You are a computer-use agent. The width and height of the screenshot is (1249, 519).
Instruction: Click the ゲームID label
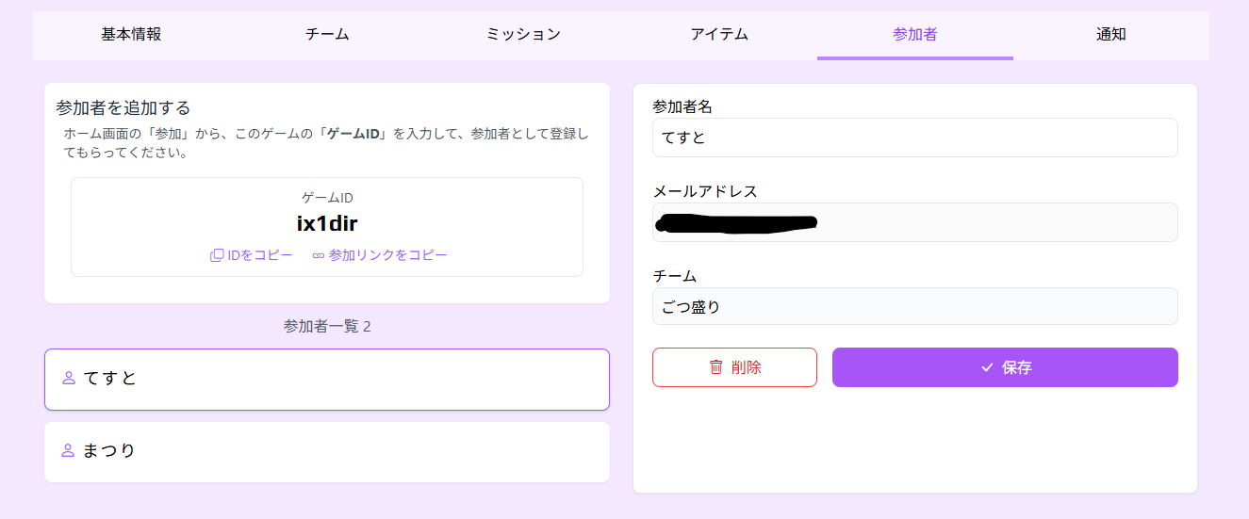click(327, 198)
